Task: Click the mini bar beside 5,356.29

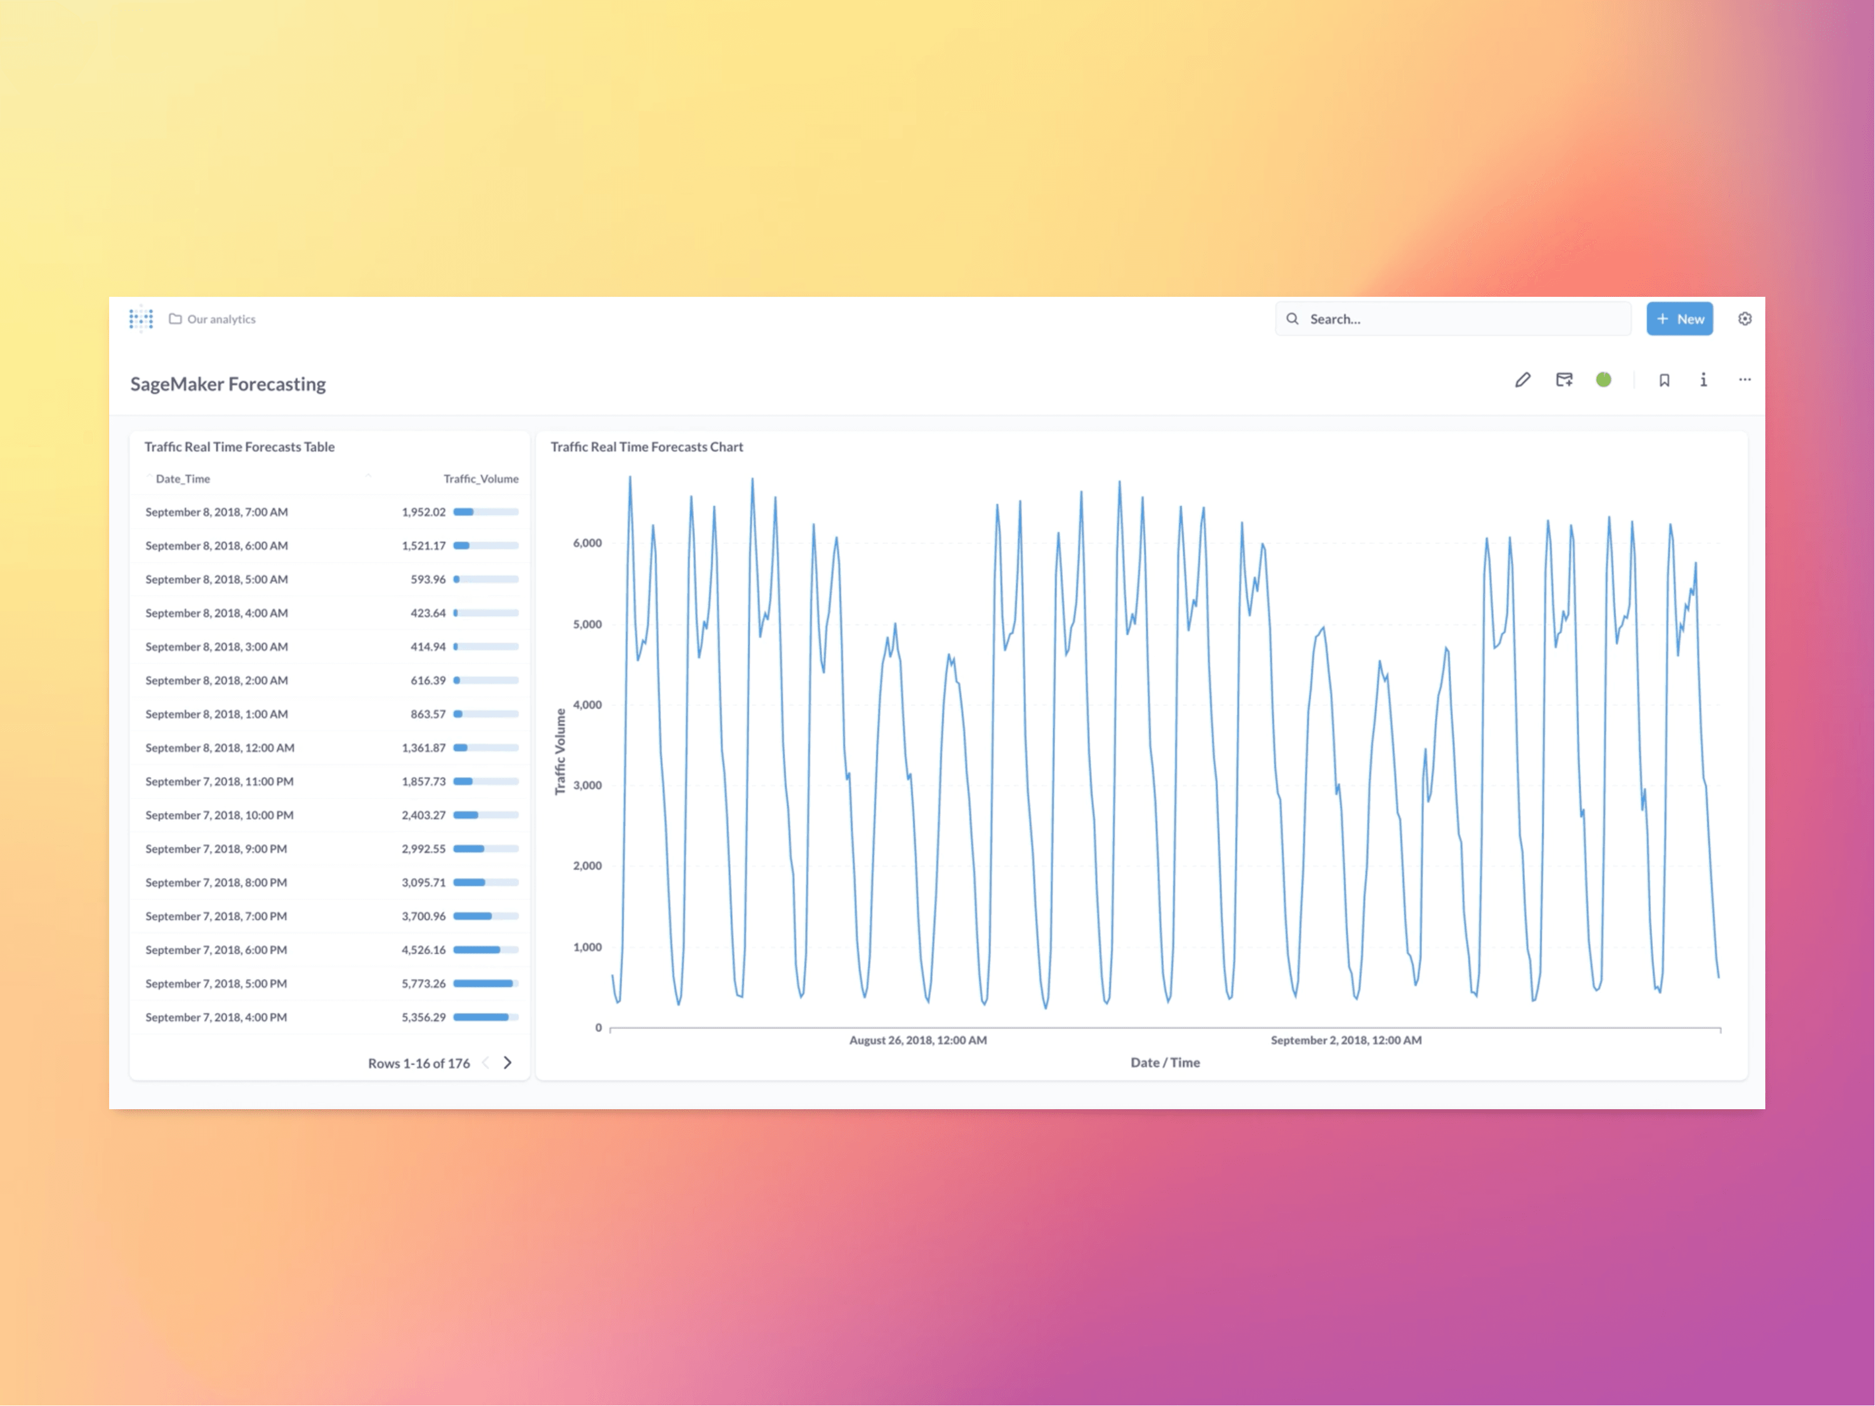Action: tap(486, 1017)
